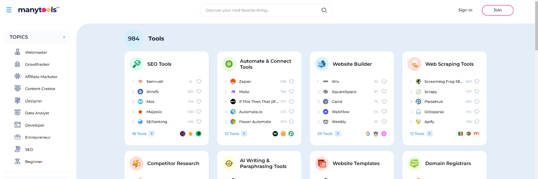Image resolution: width=538 pixels, height=179 pixels.
Task: Click the Competitor Research category icon
Action: [x=136, y=163]
